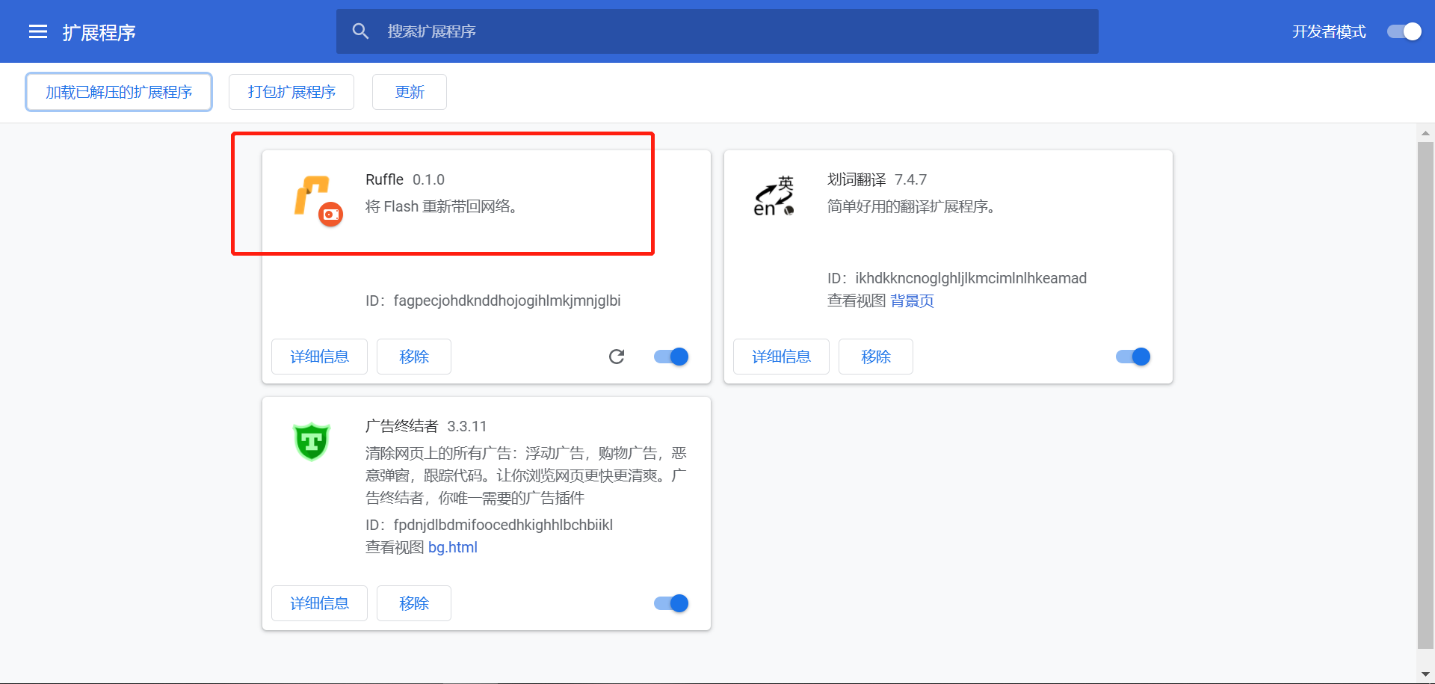The width and height of the screenshot is (1435, 684).
Task: Click the search magnifier icon
Action: point(361,31)
